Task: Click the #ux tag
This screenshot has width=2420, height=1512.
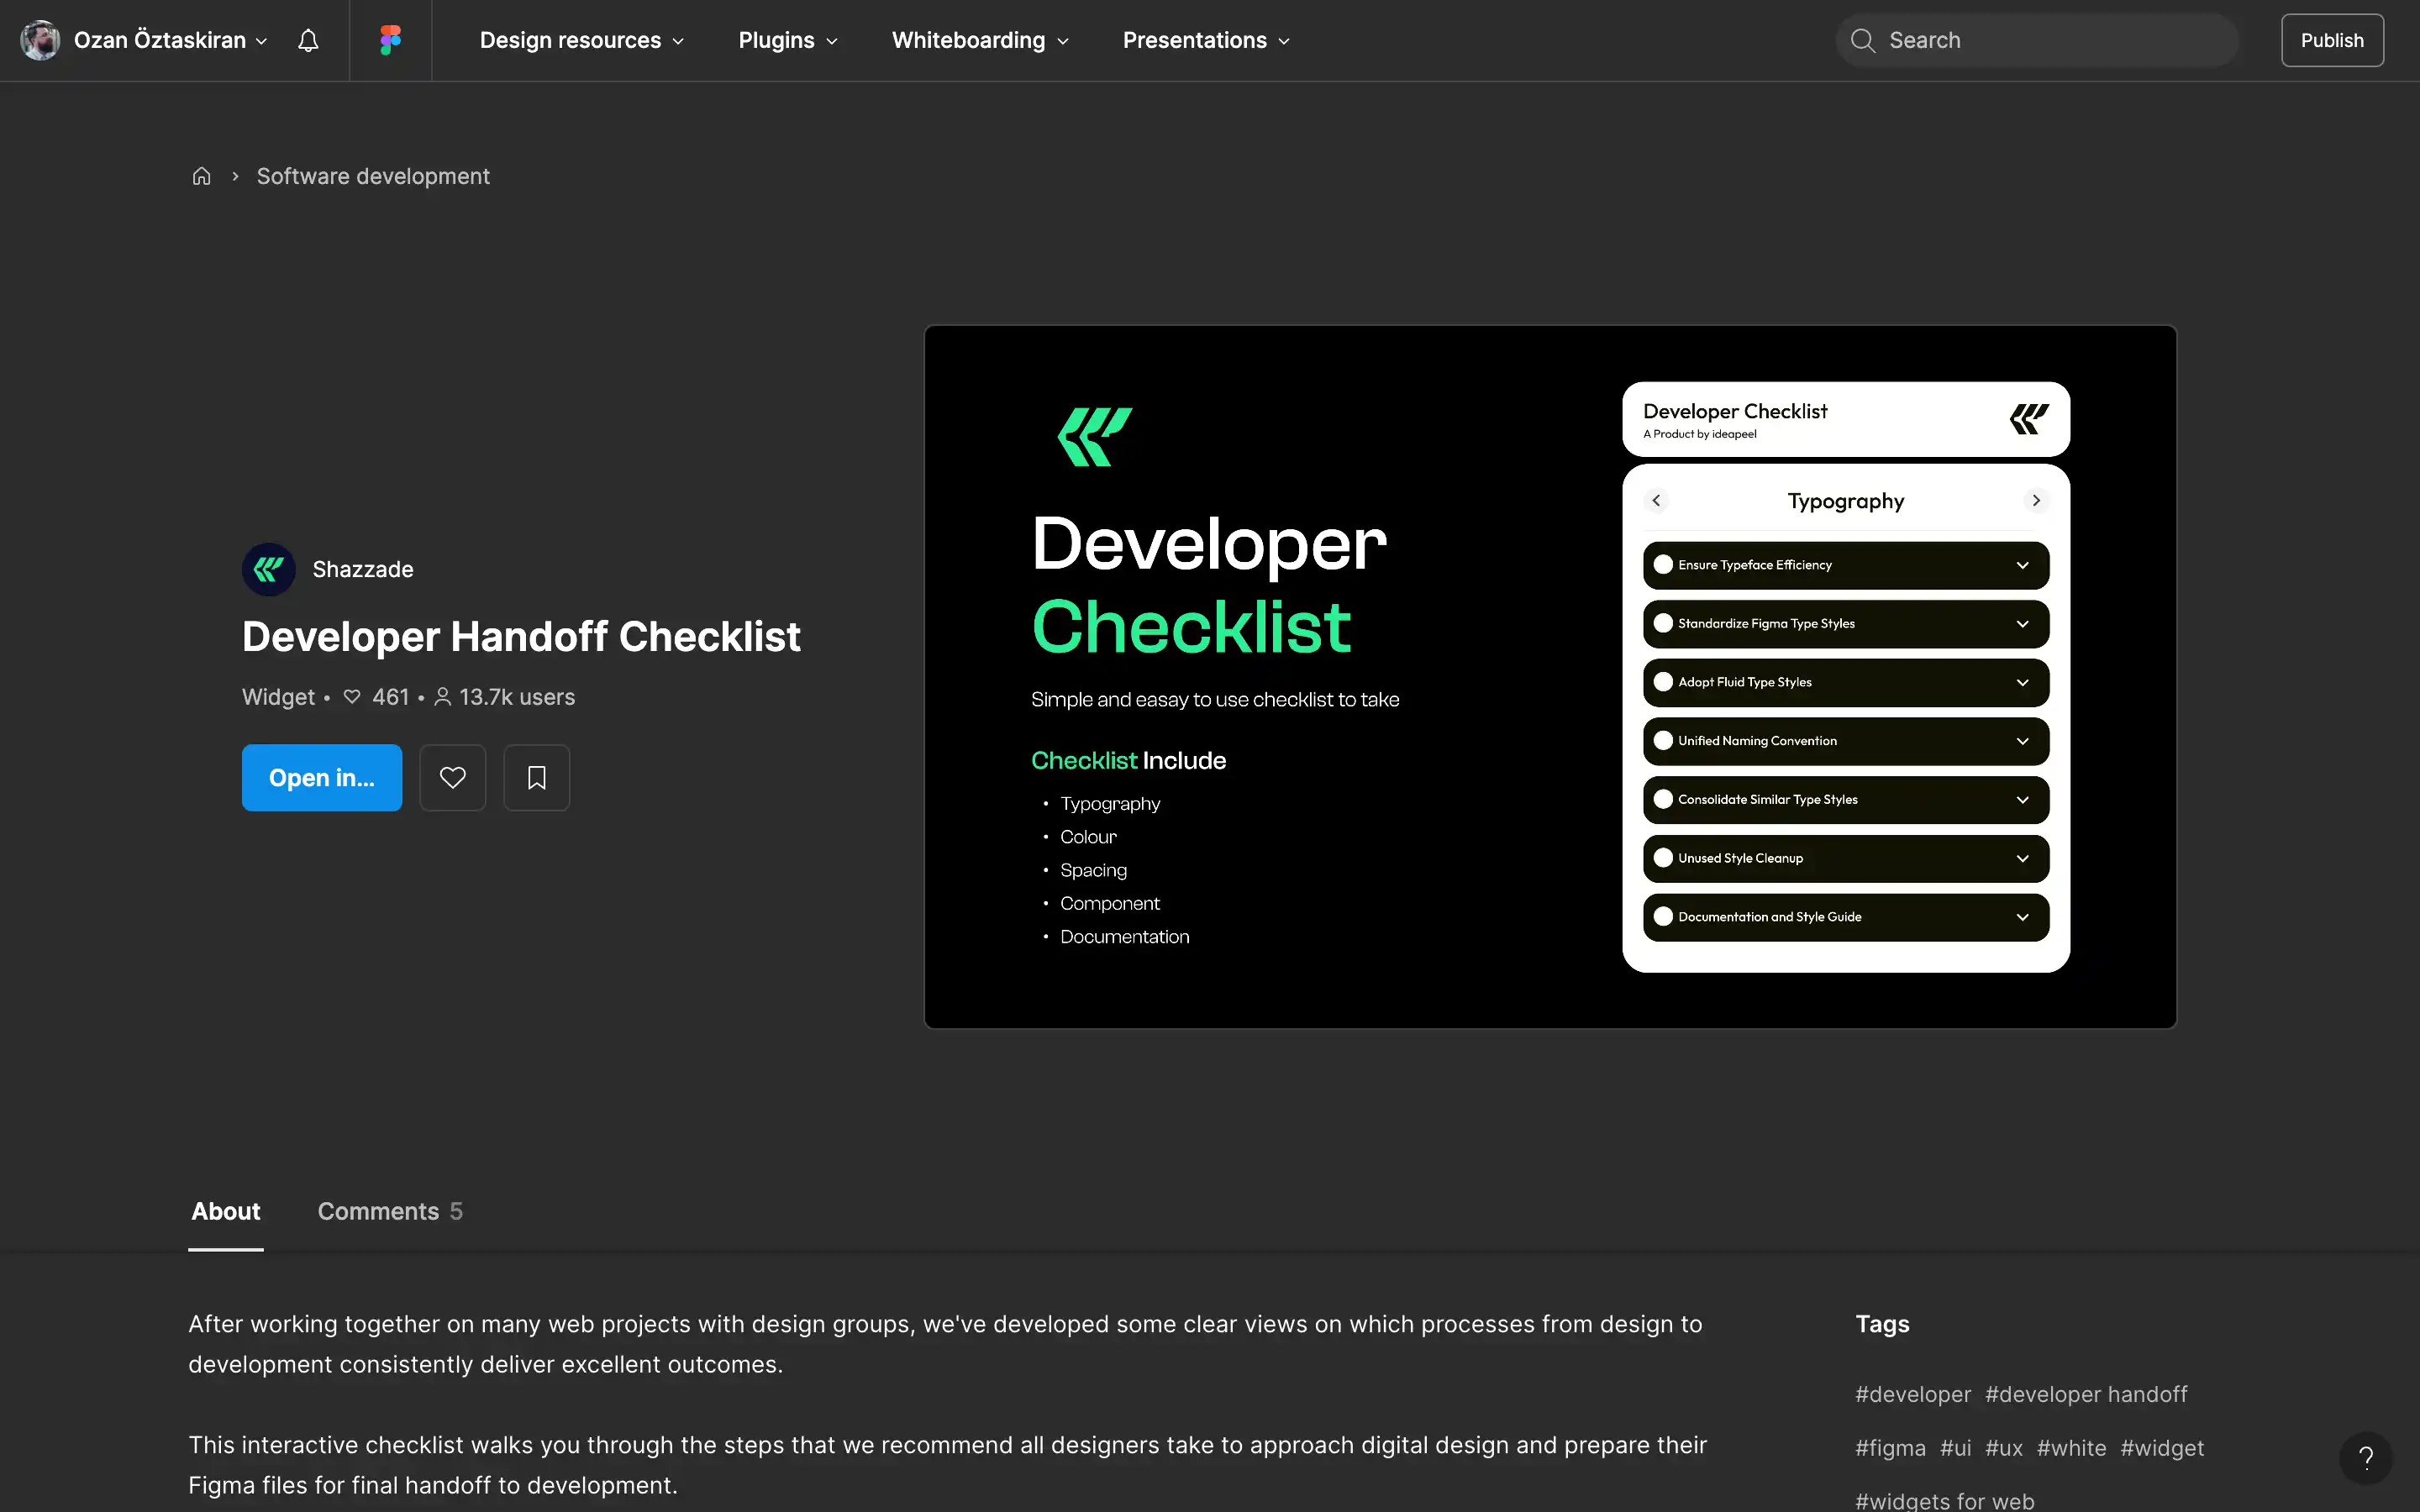Action: pos(2004,1448)
